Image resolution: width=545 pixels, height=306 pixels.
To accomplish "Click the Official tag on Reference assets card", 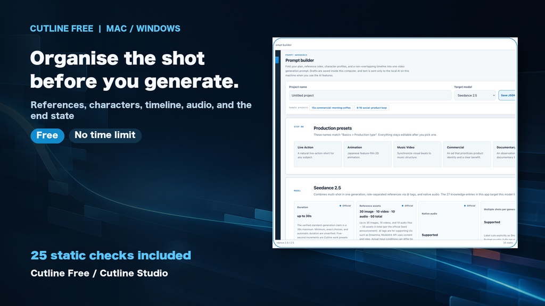I will pos(407,206).
